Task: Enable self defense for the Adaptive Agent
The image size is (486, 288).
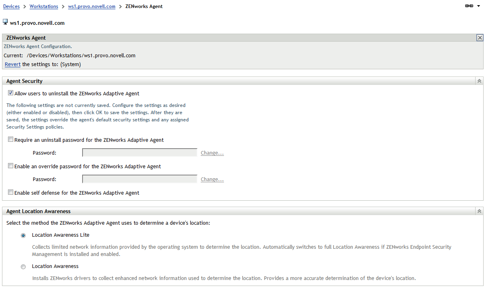Action: pos(11,192)
